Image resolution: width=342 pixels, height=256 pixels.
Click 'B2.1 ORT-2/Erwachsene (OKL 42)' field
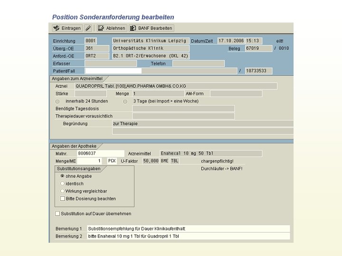[x=151, y=56]
